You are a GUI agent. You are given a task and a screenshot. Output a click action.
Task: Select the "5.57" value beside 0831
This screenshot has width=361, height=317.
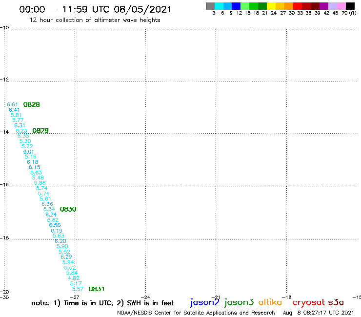point(78,289)
